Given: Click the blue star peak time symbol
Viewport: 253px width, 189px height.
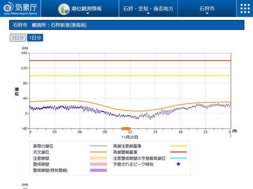Looking at the screenshot, I should coord(178,164).
